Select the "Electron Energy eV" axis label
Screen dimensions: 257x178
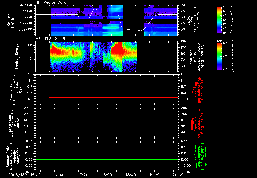(18, 57)
